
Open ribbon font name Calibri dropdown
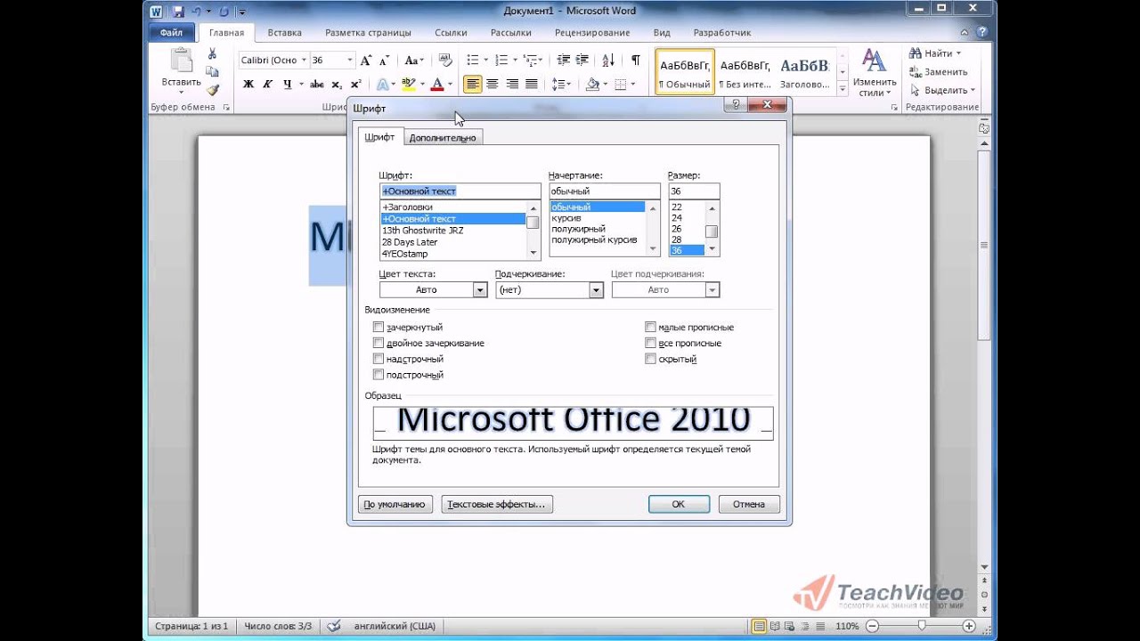click(304, 61)
